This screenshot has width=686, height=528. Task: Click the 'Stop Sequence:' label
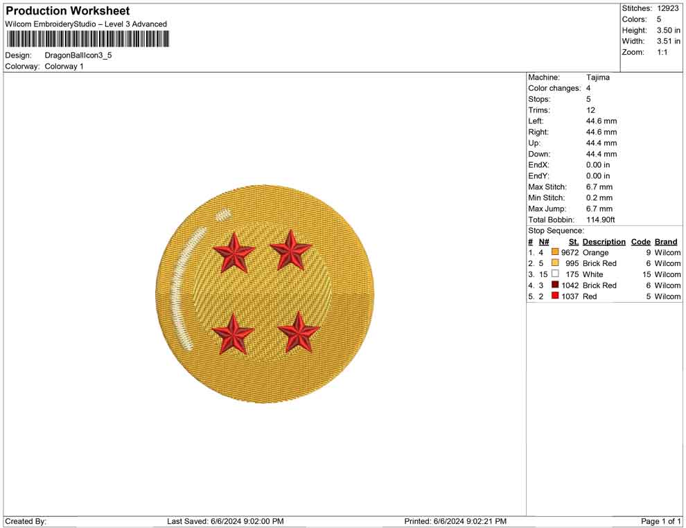tap(556, 231)
